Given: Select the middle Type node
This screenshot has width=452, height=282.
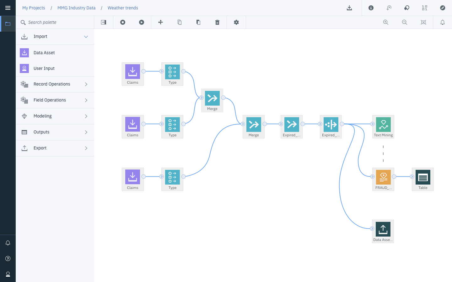Looking at the screenshot, I should tap(172, 127).
